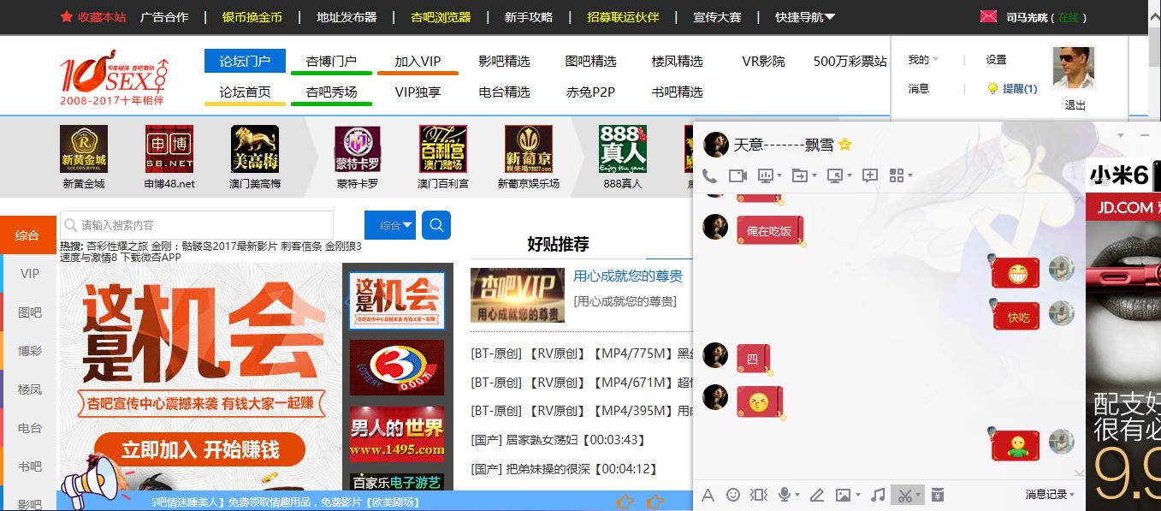This screenshot has height=511, width=1161.
Task: Click 退出 logout link
Action: tap(1075, 105)
